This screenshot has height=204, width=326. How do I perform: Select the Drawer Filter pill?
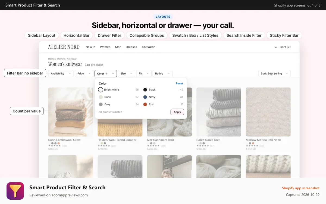coord(109,35)
